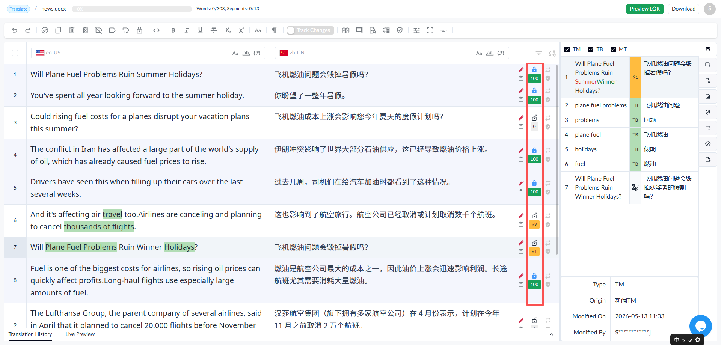Click the Download button
Image resolution: width=721 pixels, height=345 pixels.
click(x=683, y=9)
